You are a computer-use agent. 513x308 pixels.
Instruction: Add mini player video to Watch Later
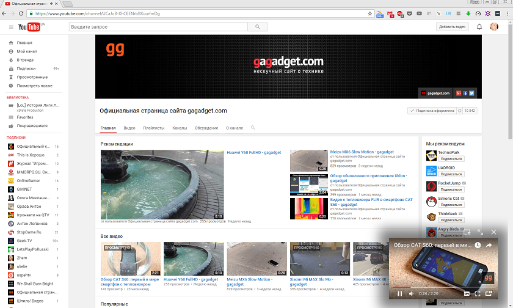pos(478,245)
